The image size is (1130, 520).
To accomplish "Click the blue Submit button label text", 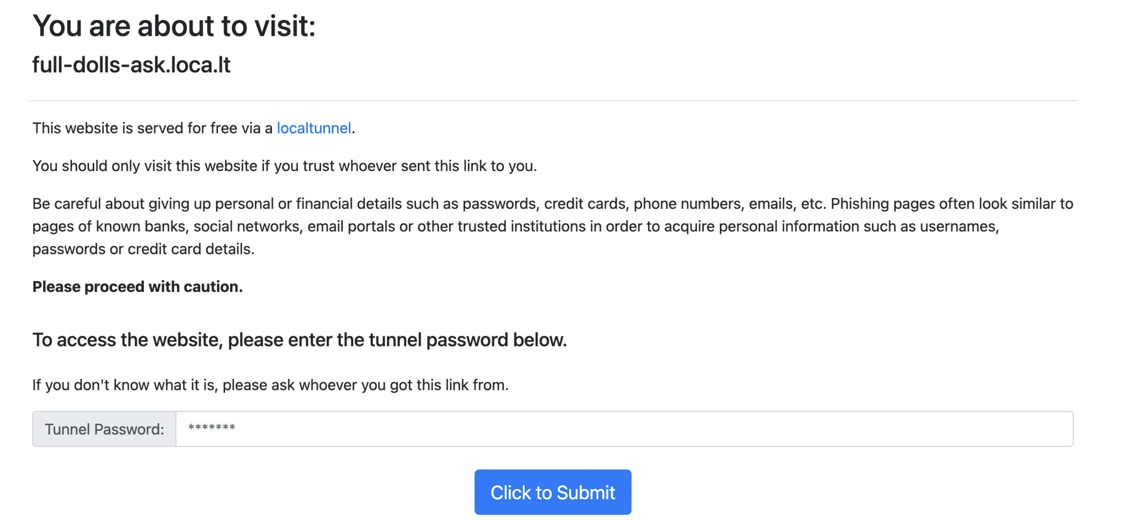I will pyautogui.click(x=553, y=492).
